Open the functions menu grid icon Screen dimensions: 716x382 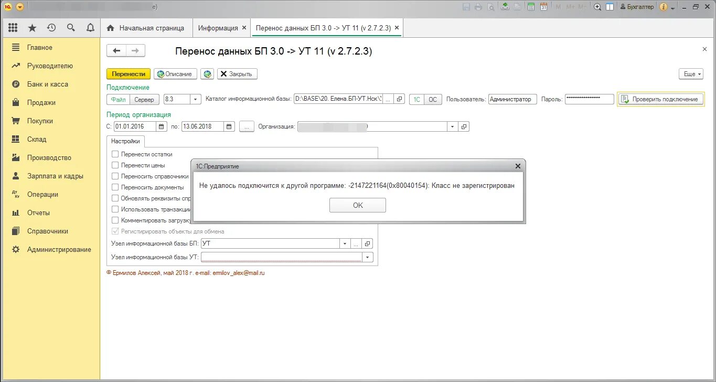point(13,28)
